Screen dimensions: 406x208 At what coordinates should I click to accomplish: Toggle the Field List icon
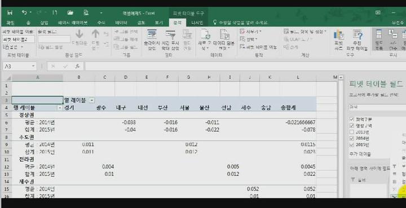378,34
